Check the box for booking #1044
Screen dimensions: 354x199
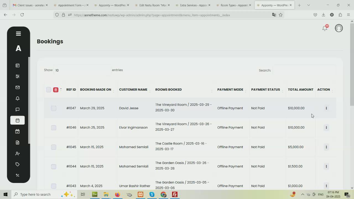(x=54, y=166)
